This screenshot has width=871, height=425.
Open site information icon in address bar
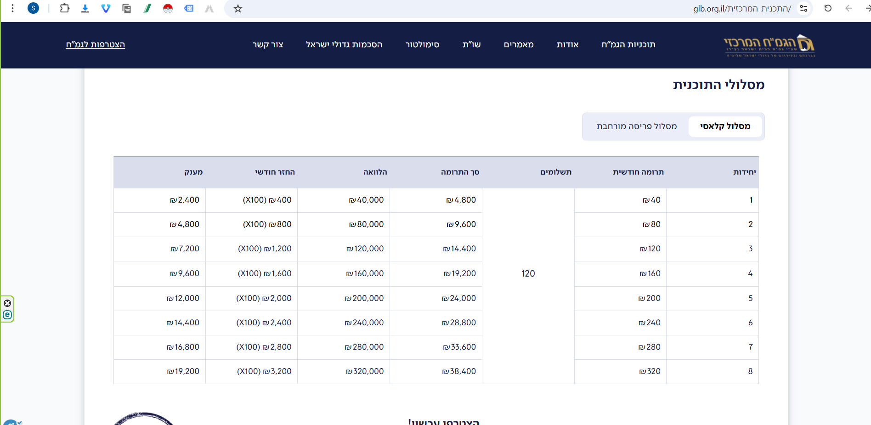tap(803, 8)
